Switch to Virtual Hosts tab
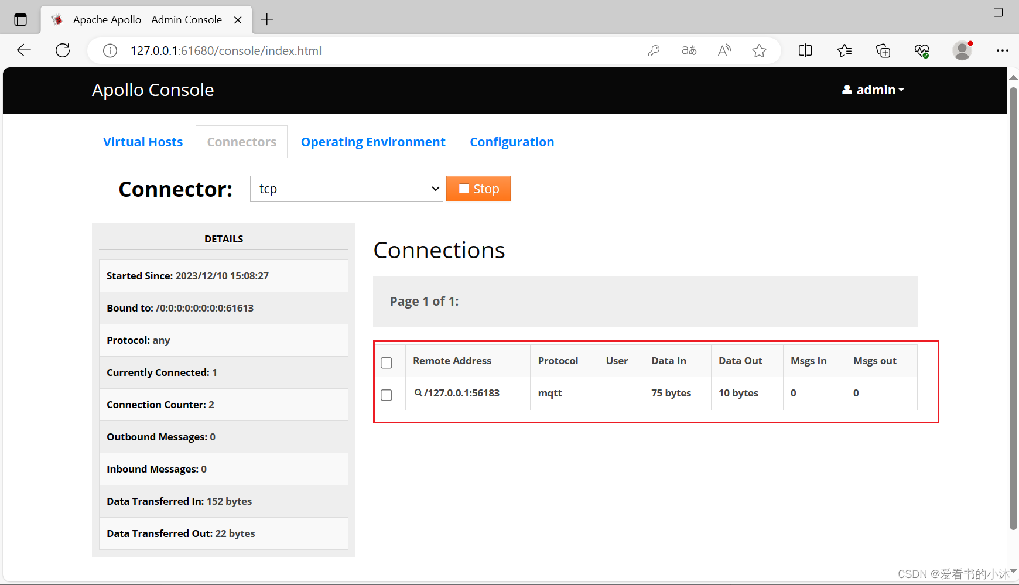The height and width of the screenshot is (585, 1019). 143,142
